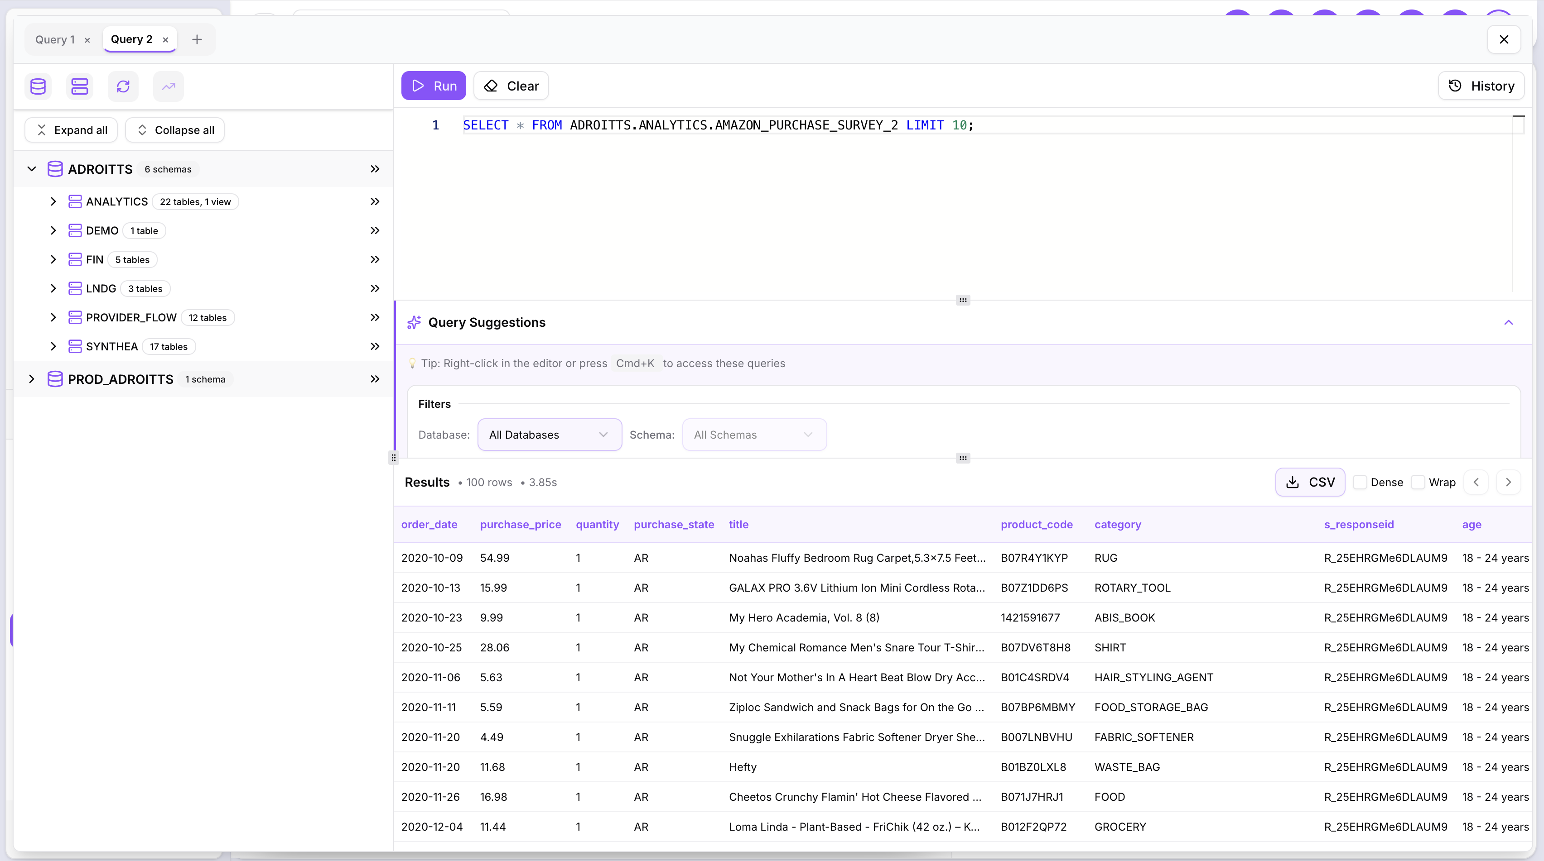
Task: Expand the PROVIDER_FLOW schema
Action: (x=53, y=317)
